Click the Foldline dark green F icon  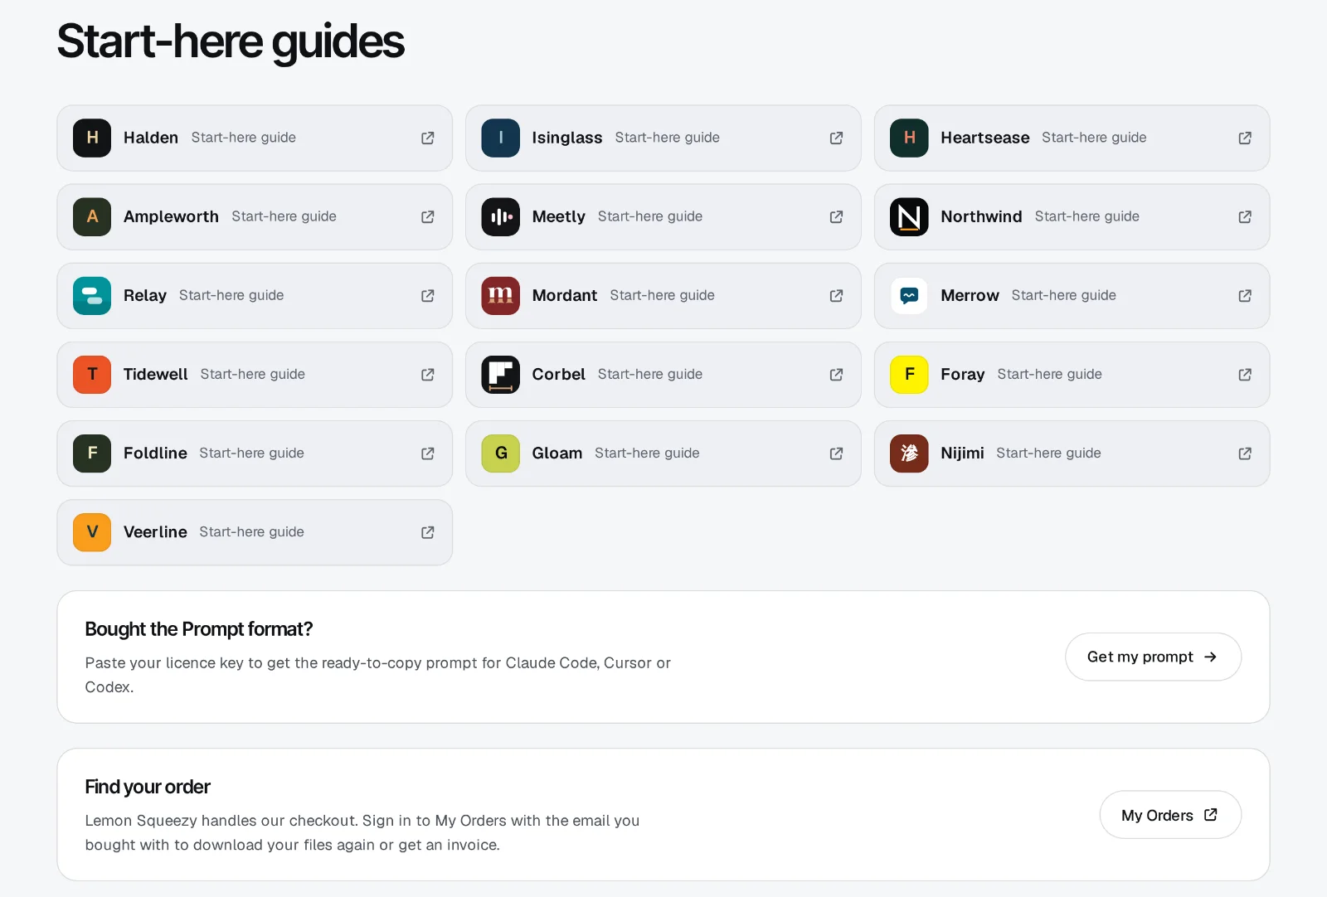click(x=92, y=453)
